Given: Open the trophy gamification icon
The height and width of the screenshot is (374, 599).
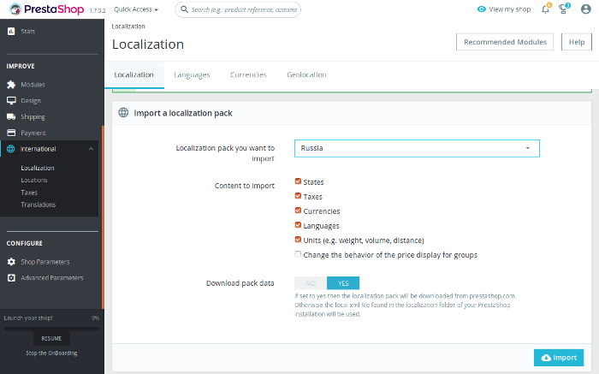Looking at the screenshot, I should (563, 9).
